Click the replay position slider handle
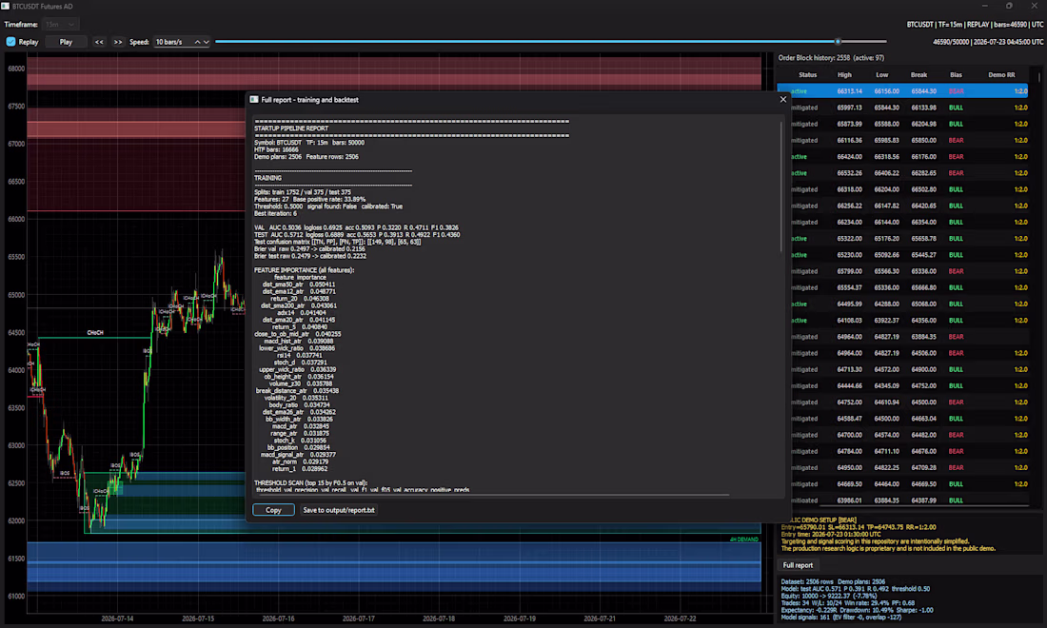 [x=838, y=41]
